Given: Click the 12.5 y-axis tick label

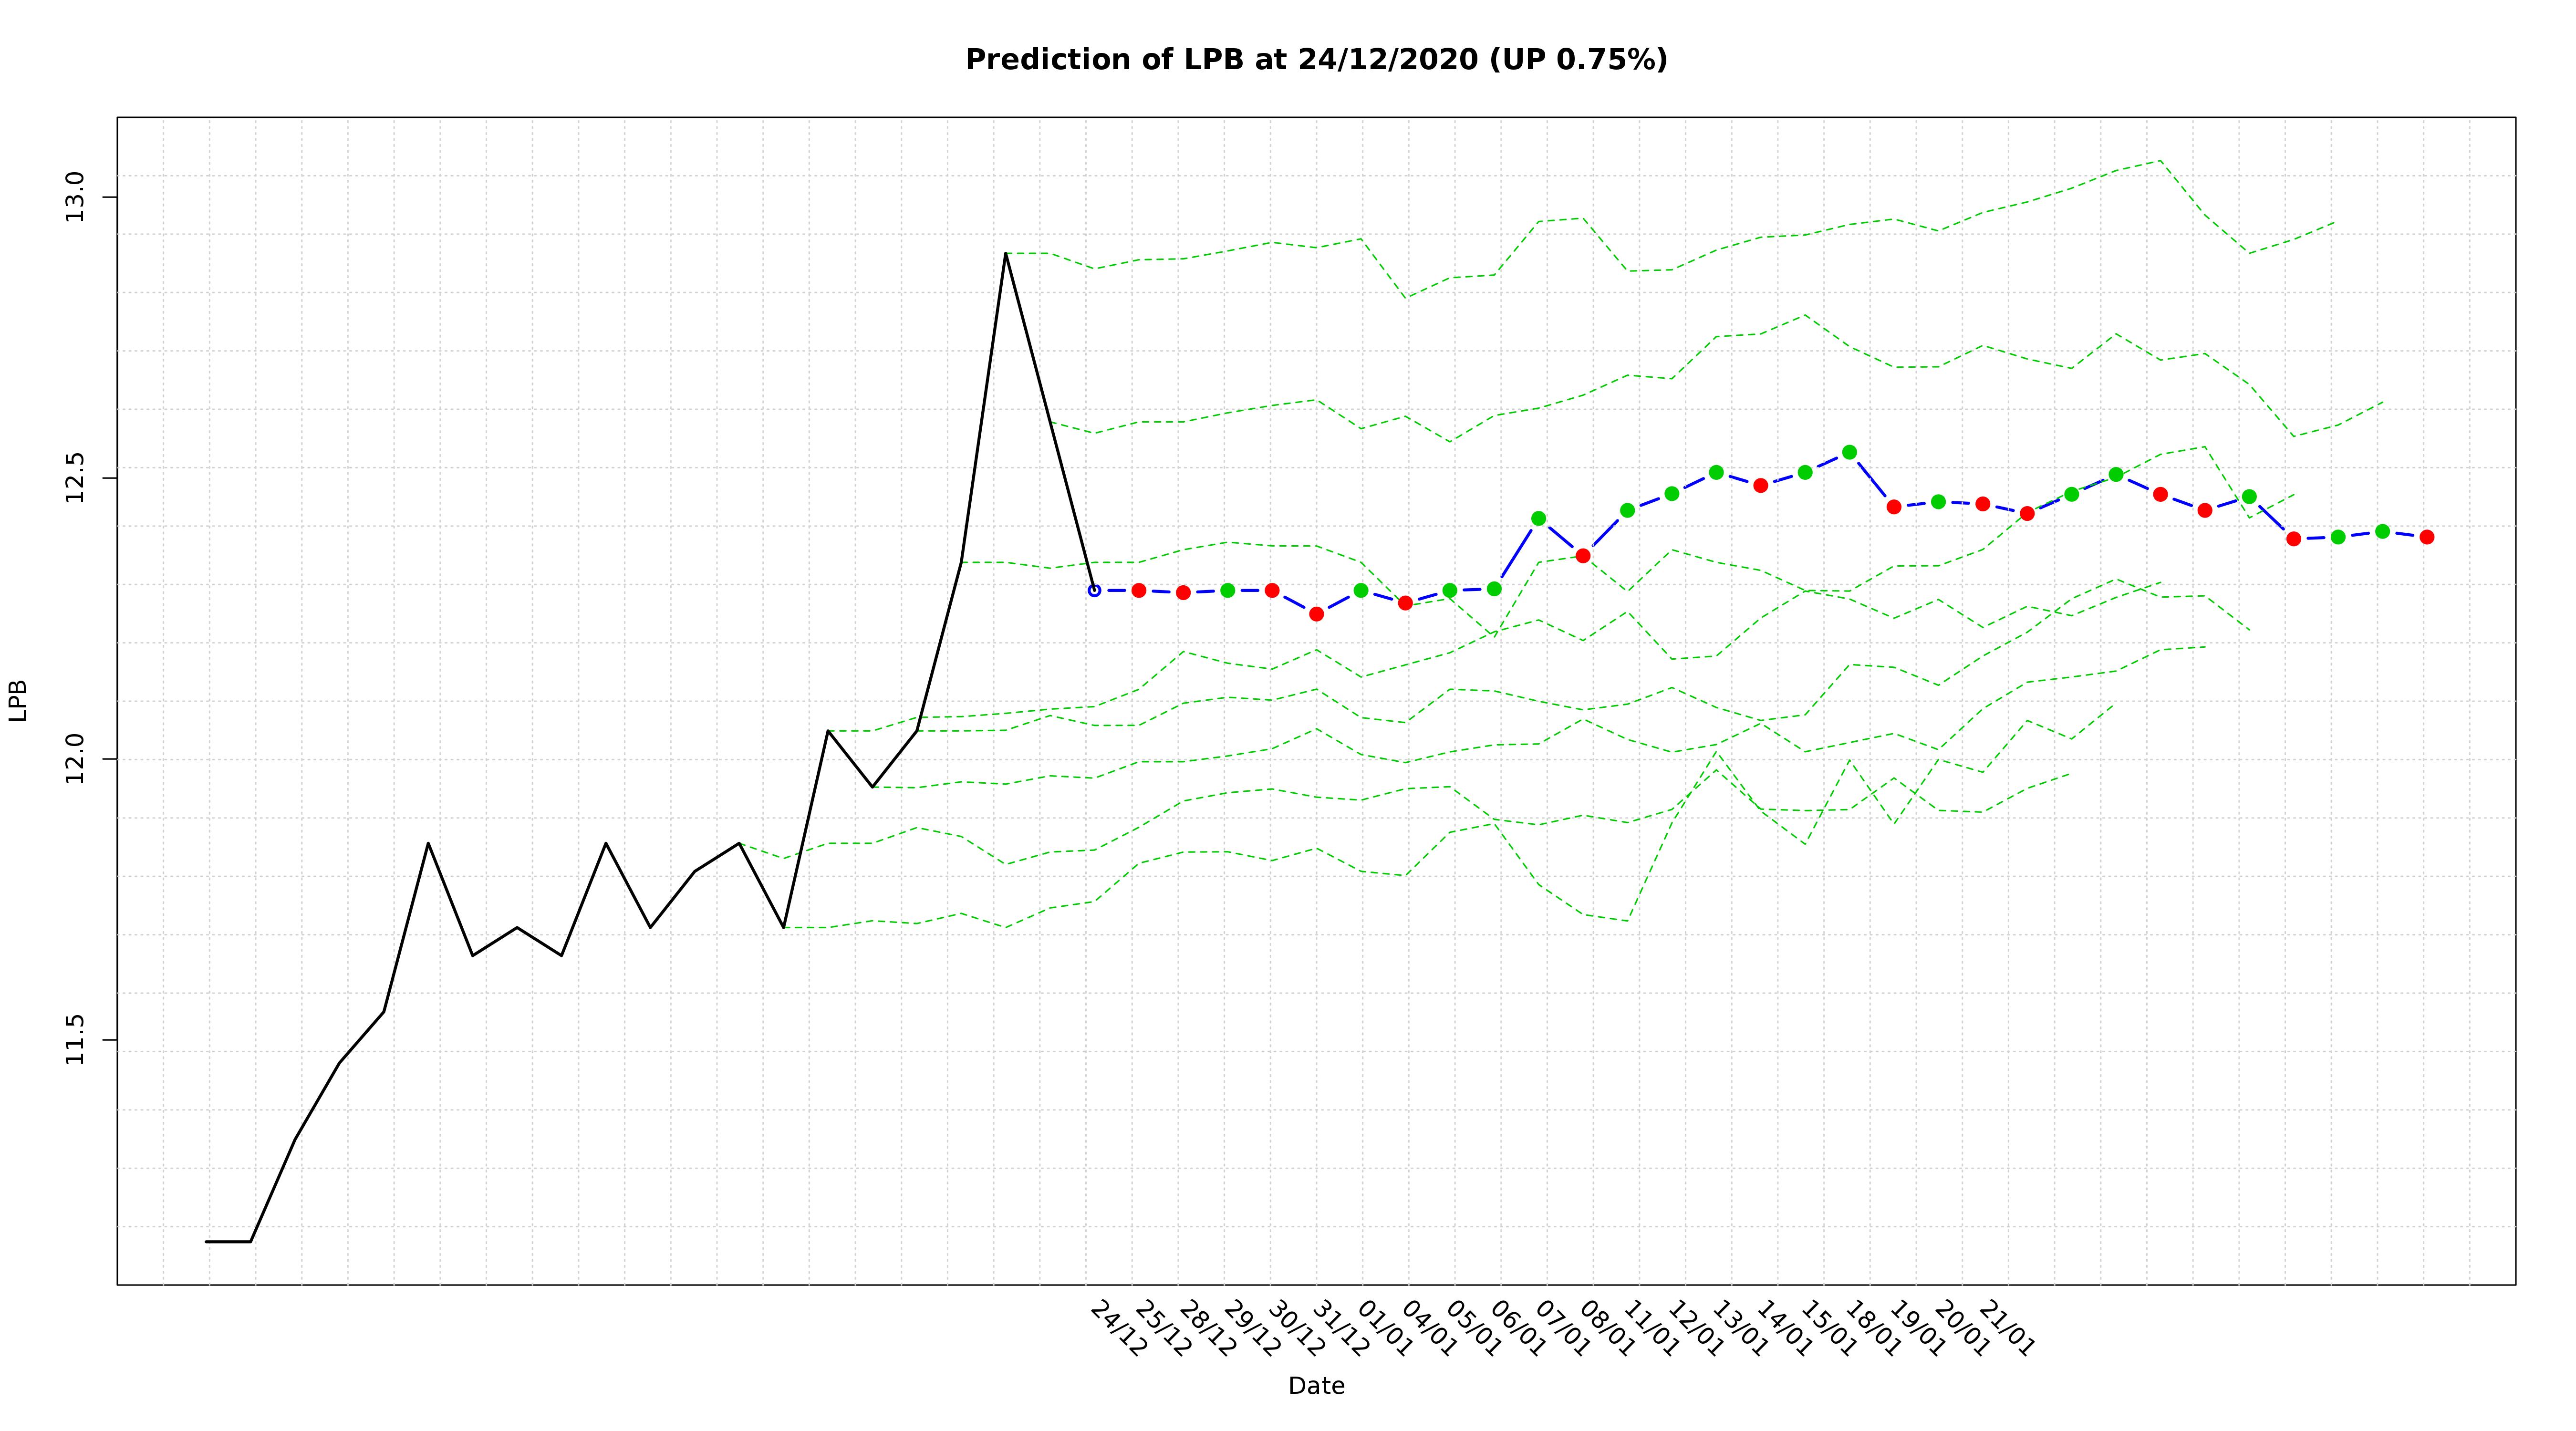Looking at the screenshot, I should tap(74, 478).
